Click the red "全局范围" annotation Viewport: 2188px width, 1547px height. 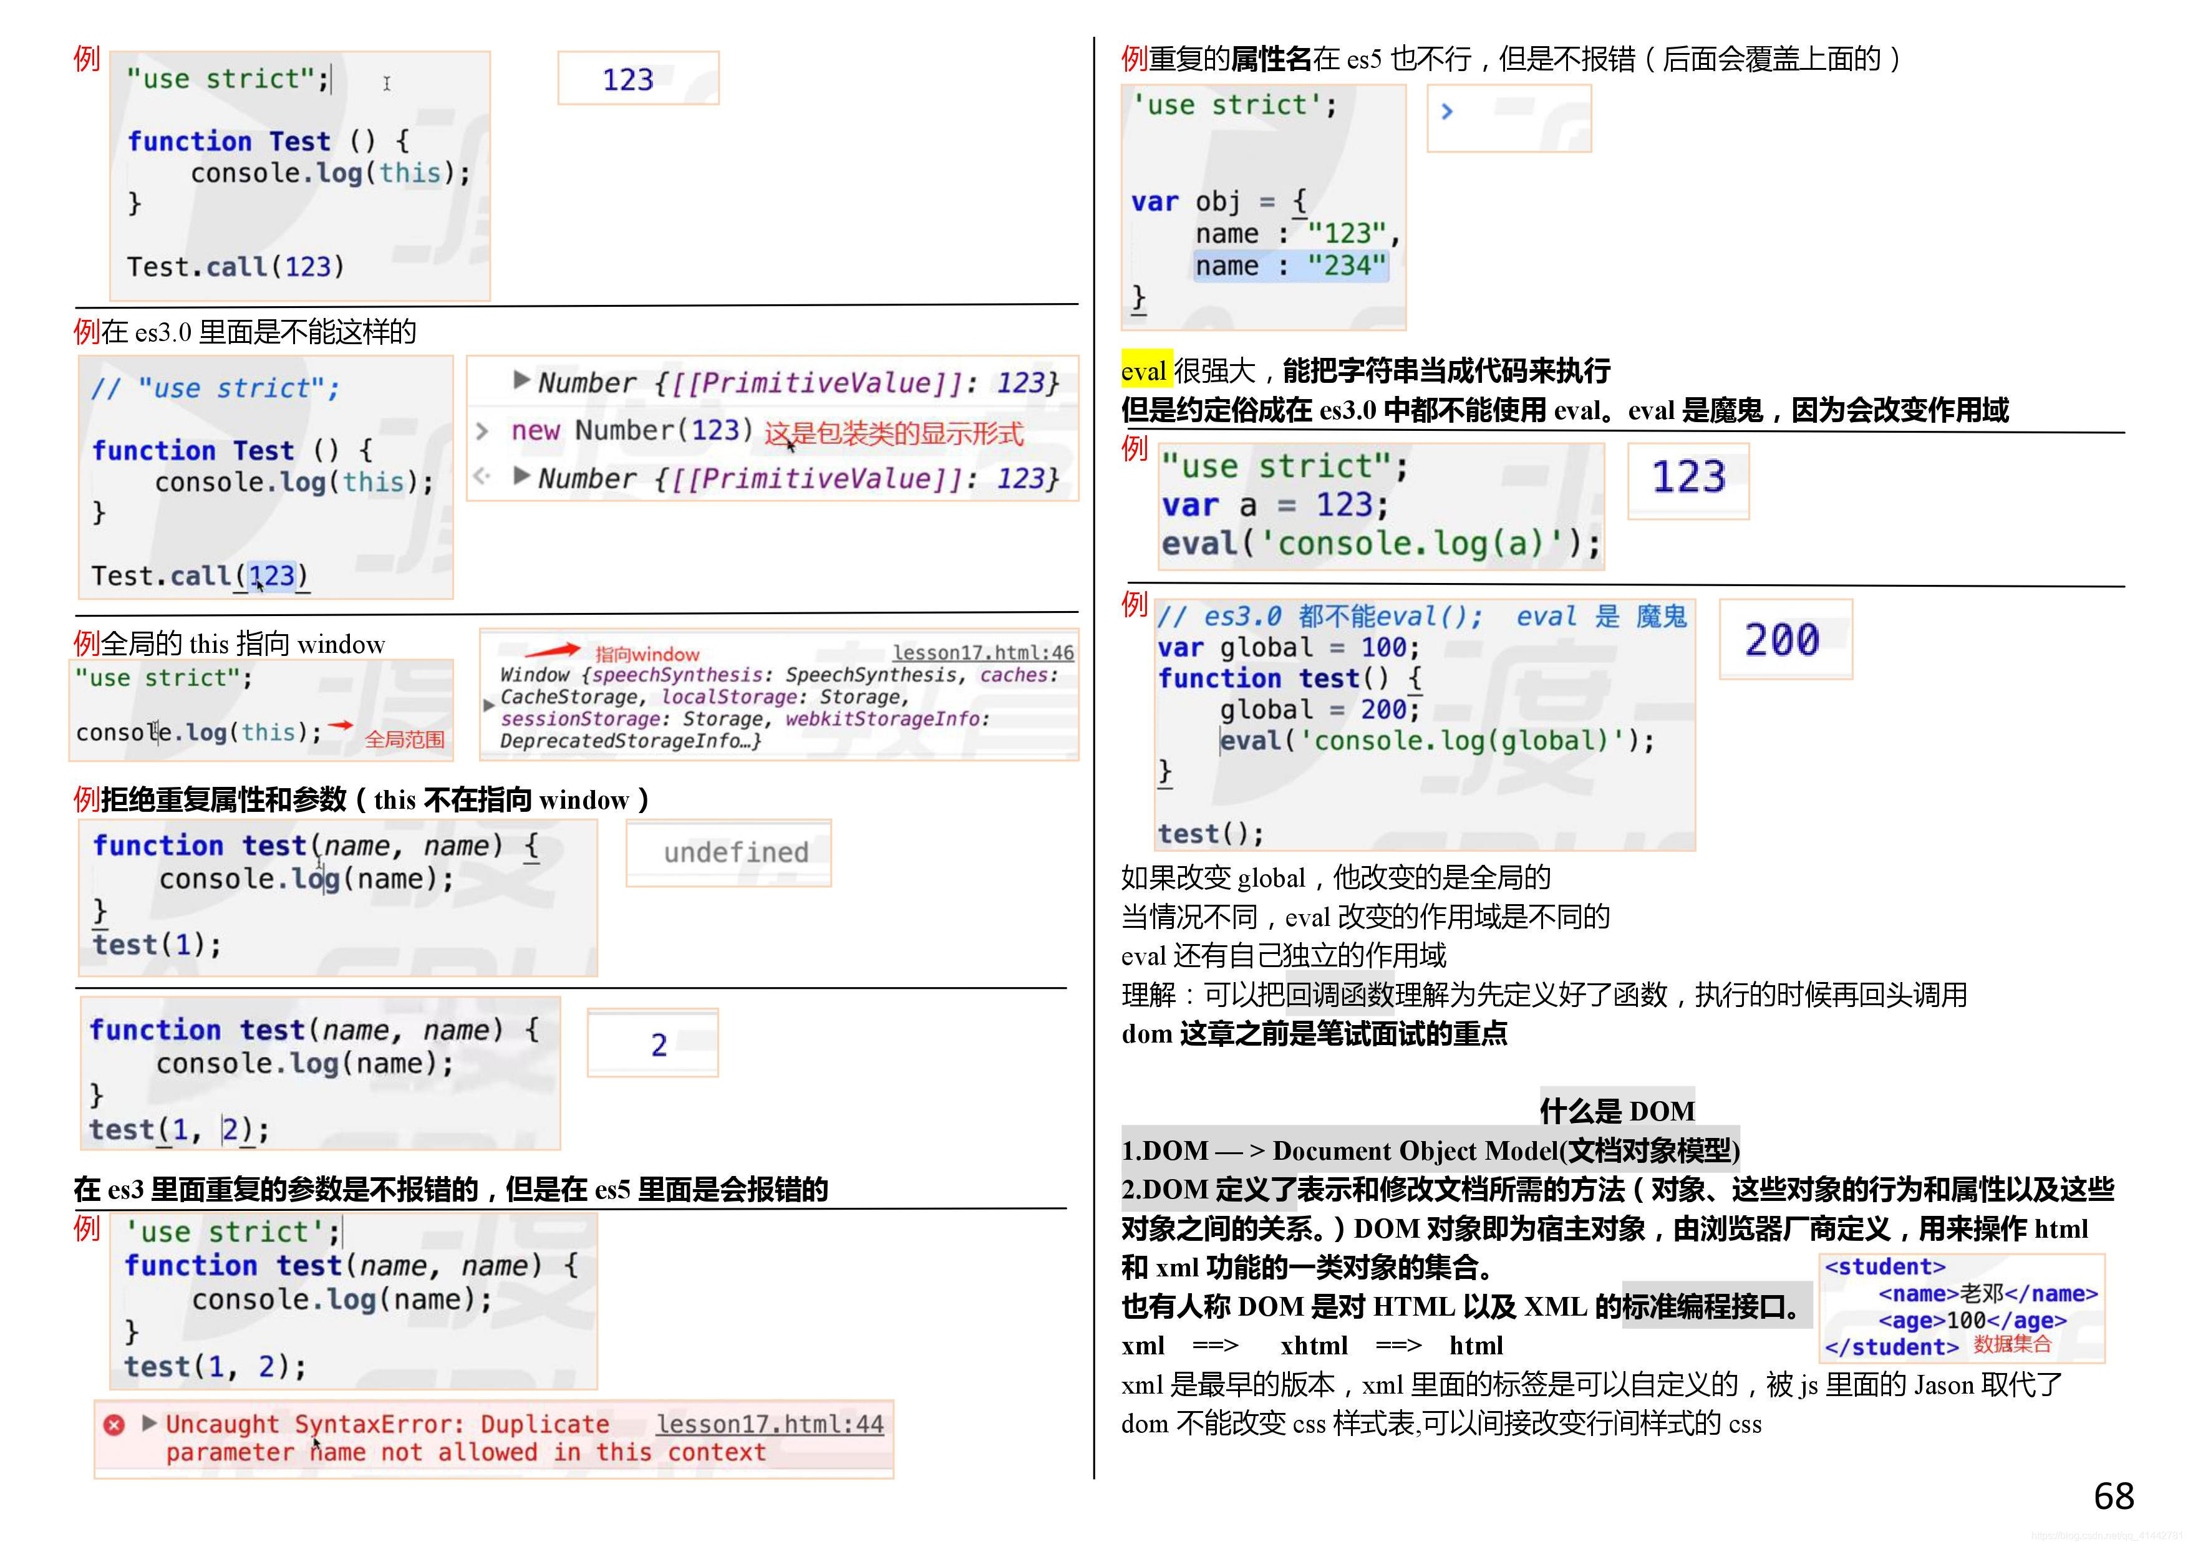point(404,740)
